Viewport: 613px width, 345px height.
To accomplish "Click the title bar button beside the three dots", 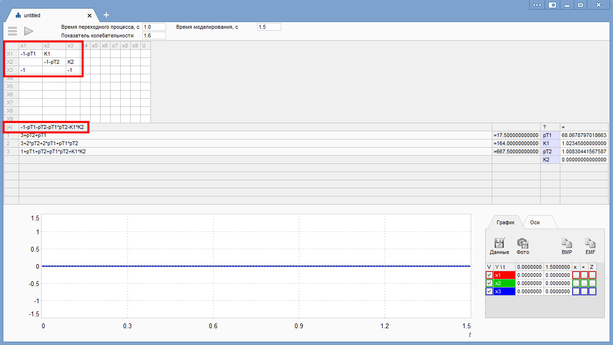I will (552, 5).
